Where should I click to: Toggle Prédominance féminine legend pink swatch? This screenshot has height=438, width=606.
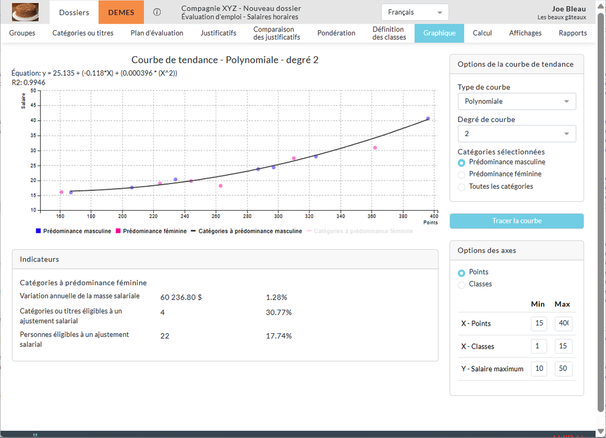pos(118,231)
